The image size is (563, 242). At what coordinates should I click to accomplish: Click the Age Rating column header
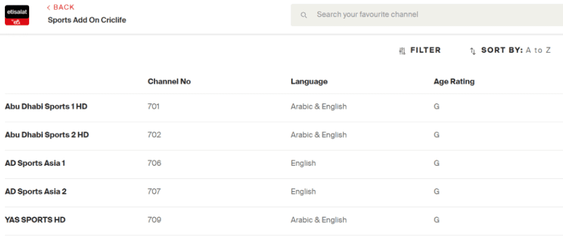[454, 82]
